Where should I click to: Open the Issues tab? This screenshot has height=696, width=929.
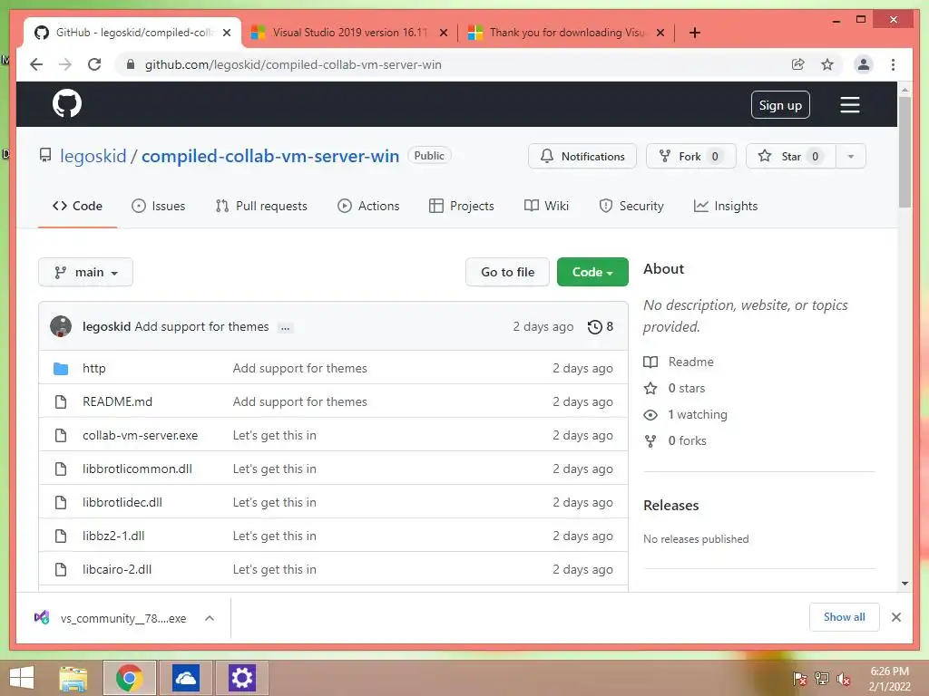(158, 206)
